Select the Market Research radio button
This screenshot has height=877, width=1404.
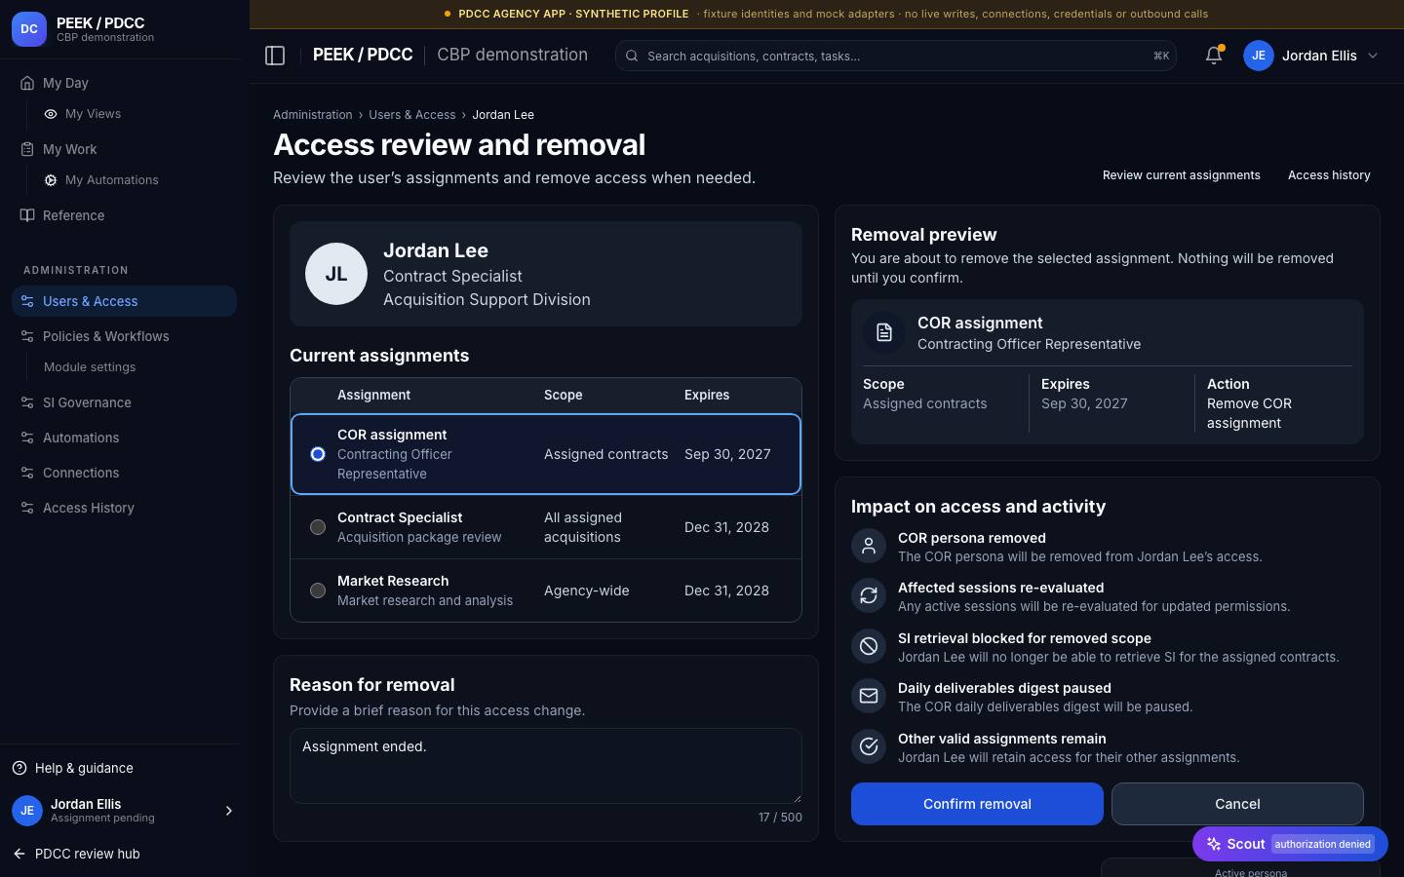[x=318, y=591]
